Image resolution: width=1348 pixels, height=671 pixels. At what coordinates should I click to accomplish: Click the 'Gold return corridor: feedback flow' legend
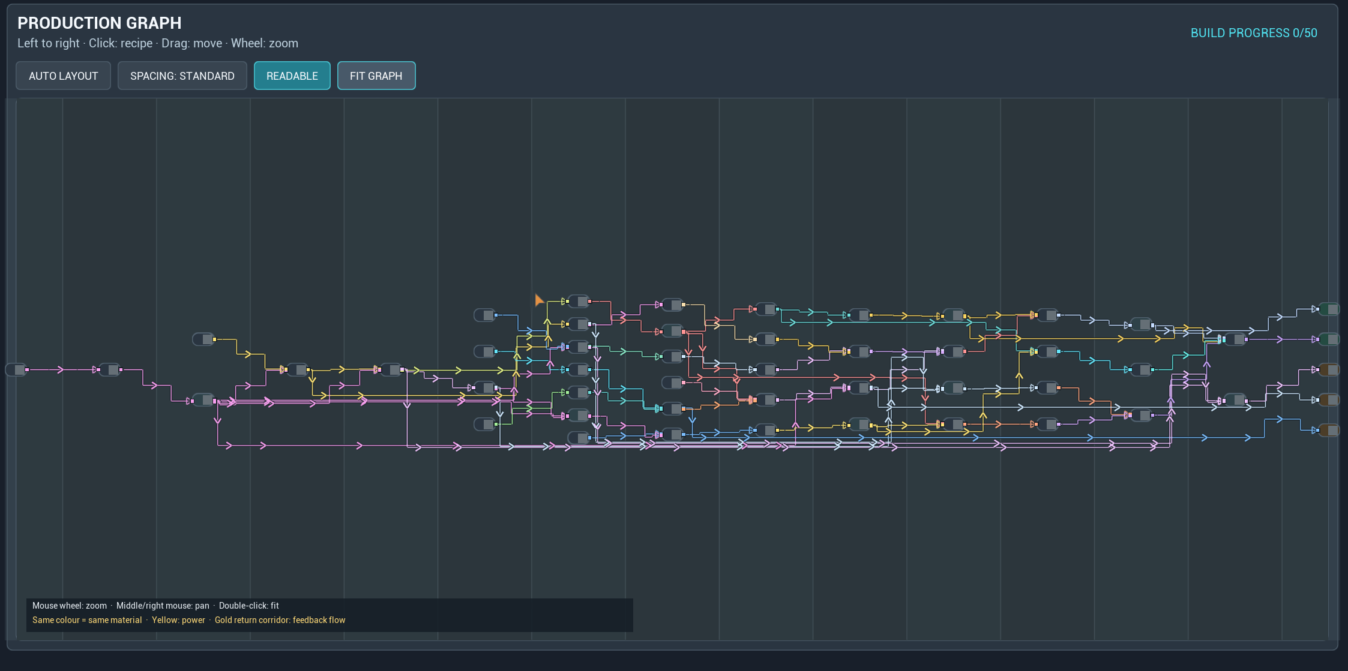280,620
